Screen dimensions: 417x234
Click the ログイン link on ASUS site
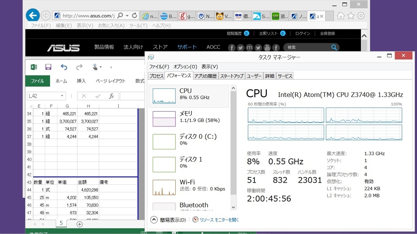pyautogui.click(x=303, y=33)
